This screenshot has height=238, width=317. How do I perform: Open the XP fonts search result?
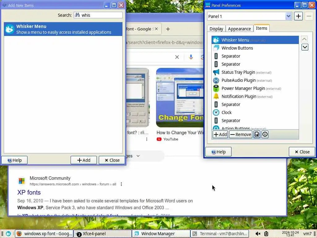pyautogui.click(x=29, y=192)
